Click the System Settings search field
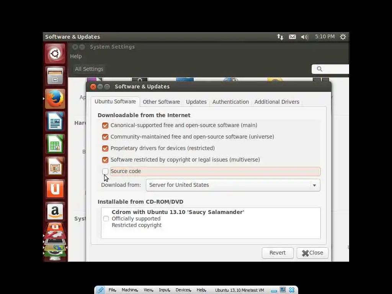This screenshot has width=392, height=294. click(x=330, y=69)
